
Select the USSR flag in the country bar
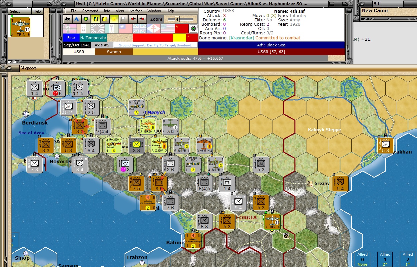182,29
